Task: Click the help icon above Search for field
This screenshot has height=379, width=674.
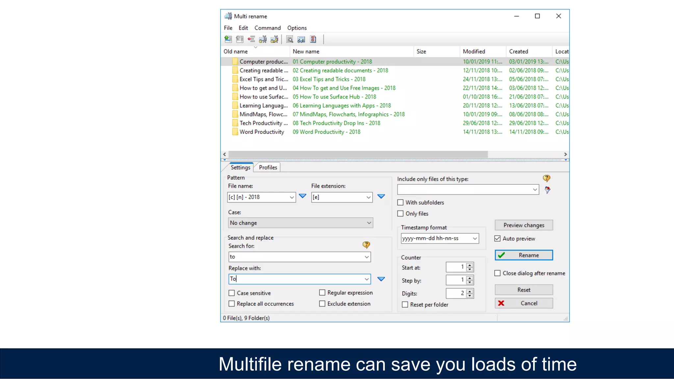Action: (x=366, y=245)
